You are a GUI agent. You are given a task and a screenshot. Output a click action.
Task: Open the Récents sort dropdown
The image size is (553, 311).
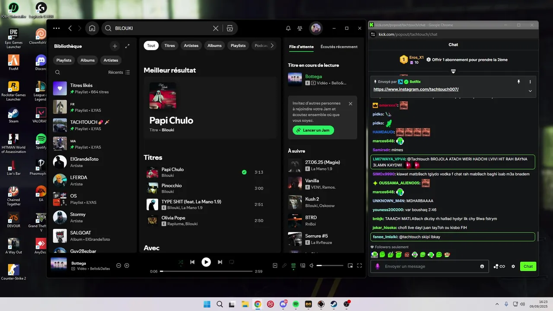pyautogui.click(x=119, y=72)
